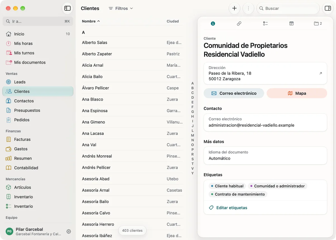This screenshot has width=336, height=240.
Task: Click the Presupuestos document icon
Action: click(9, 110)
